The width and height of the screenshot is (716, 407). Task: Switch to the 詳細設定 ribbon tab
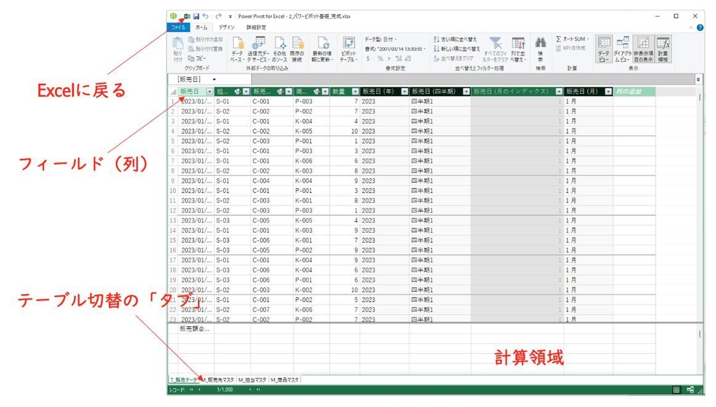pos(256,27)
